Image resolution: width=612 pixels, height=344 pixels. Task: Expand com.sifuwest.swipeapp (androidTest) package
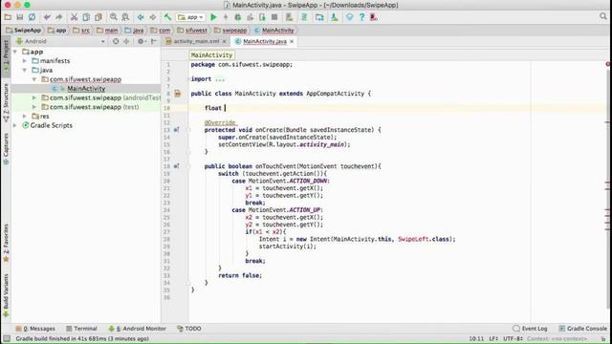click(x=34, y=97)
